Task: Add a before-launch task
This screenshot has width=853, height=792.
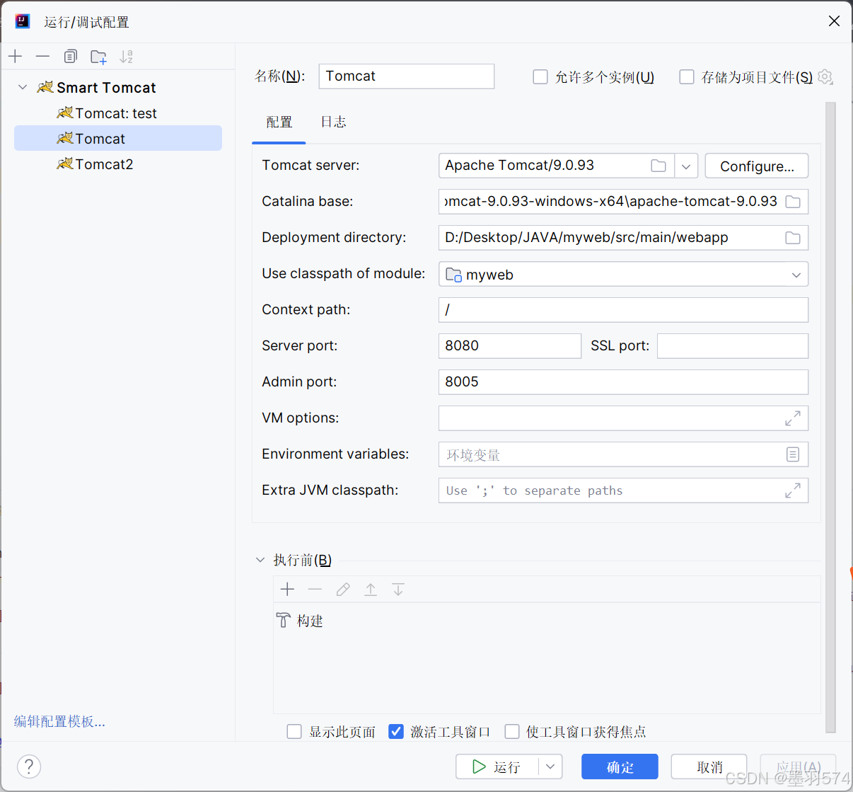Action: pyautogui.click(x=287, y=589)
